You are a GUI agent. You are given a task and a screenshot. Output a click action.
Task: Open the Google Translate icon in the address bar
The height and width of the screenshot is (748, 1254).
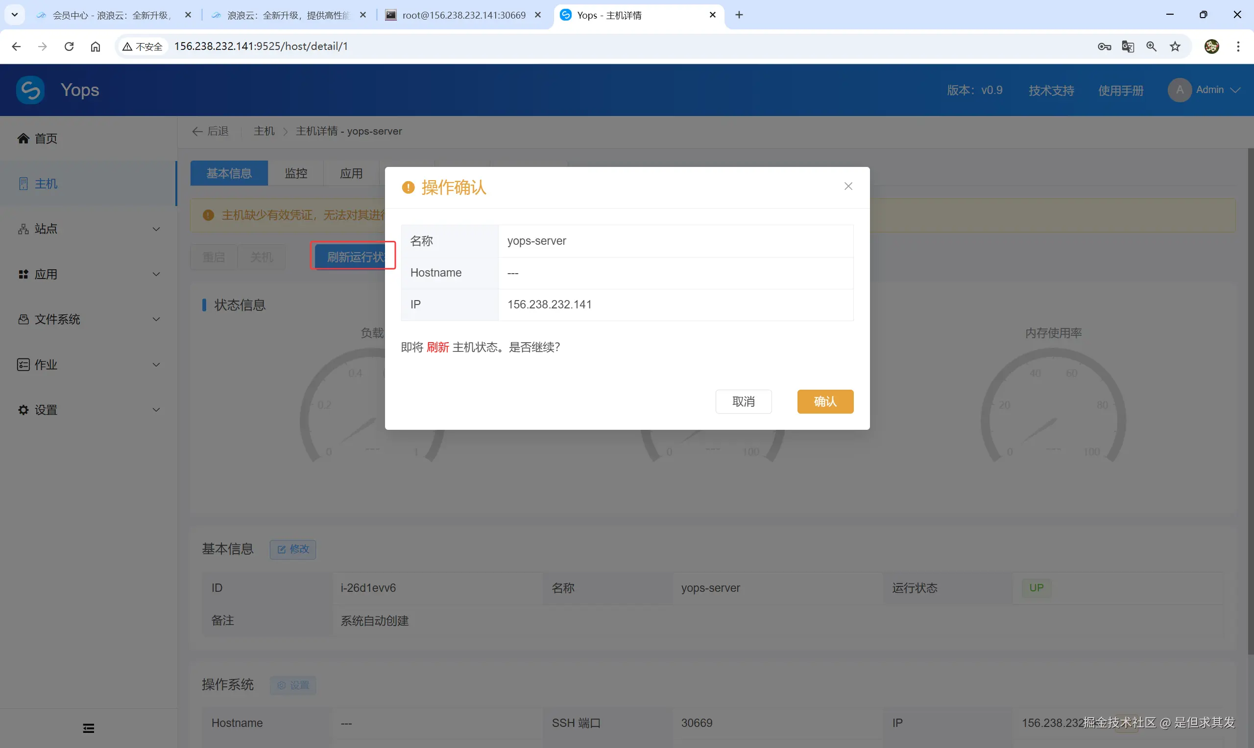coord(1128,47)
